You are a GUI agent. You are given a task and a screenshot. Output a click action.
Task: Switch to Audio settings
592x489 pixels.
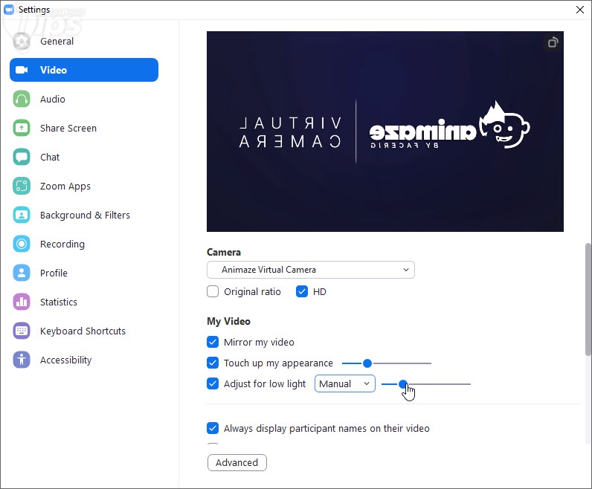[x=84, y=99]
